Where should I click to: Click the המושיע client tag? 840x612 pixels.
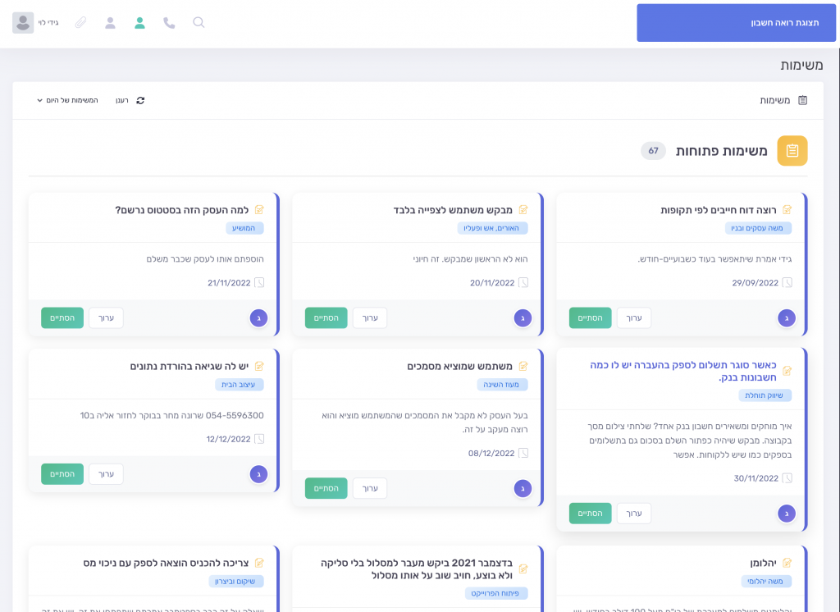pos(244,228)
